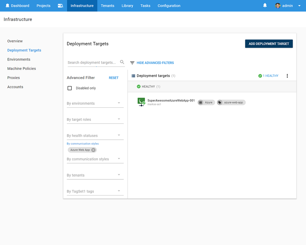Enable the Disabled only checkbox

(x=70, y=88)
